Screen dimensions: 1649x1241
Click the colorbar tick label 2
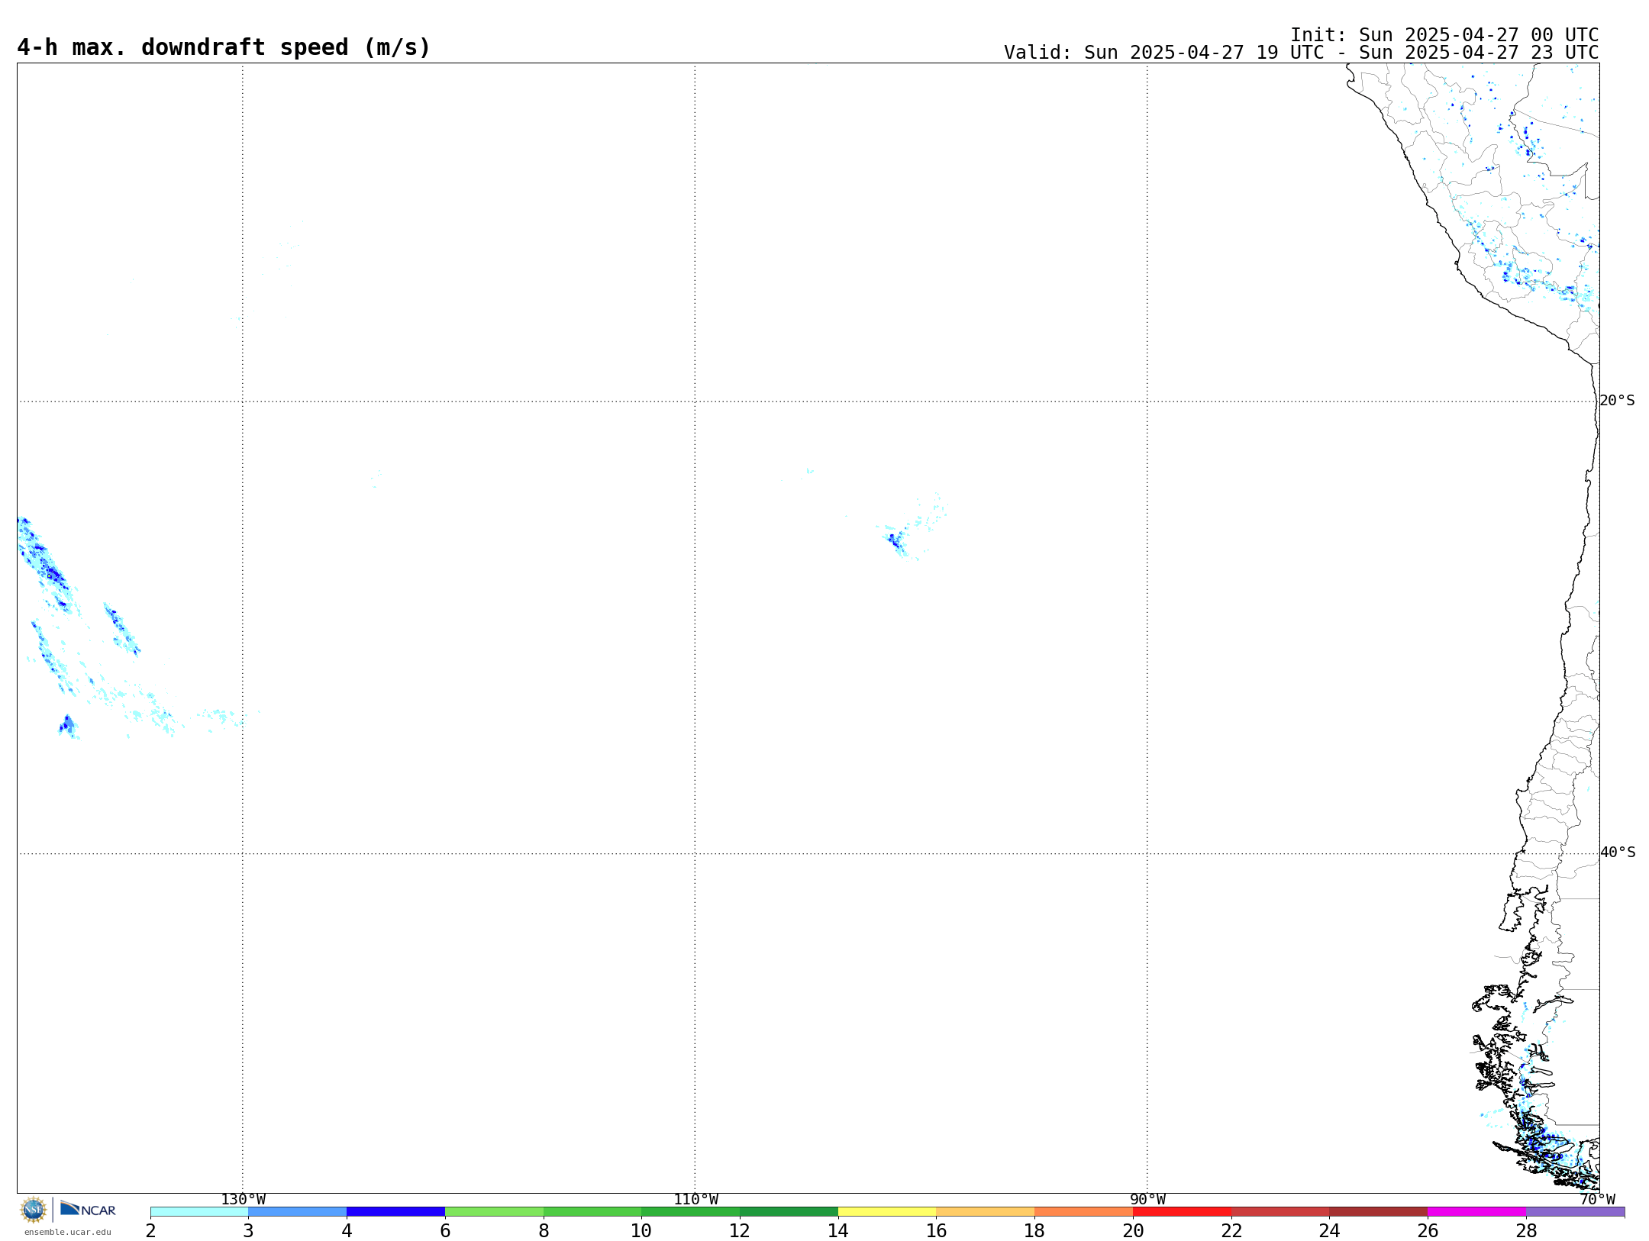150,1231
